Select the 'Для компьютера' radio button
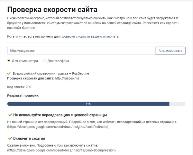 point(9,61)
